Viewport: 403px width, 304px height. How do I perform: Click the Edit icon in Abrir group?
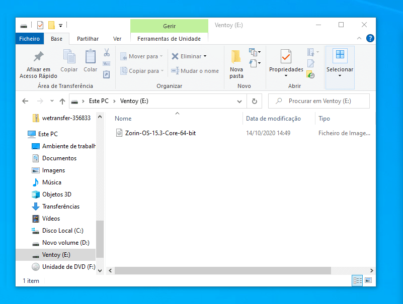tap(311, 63)
